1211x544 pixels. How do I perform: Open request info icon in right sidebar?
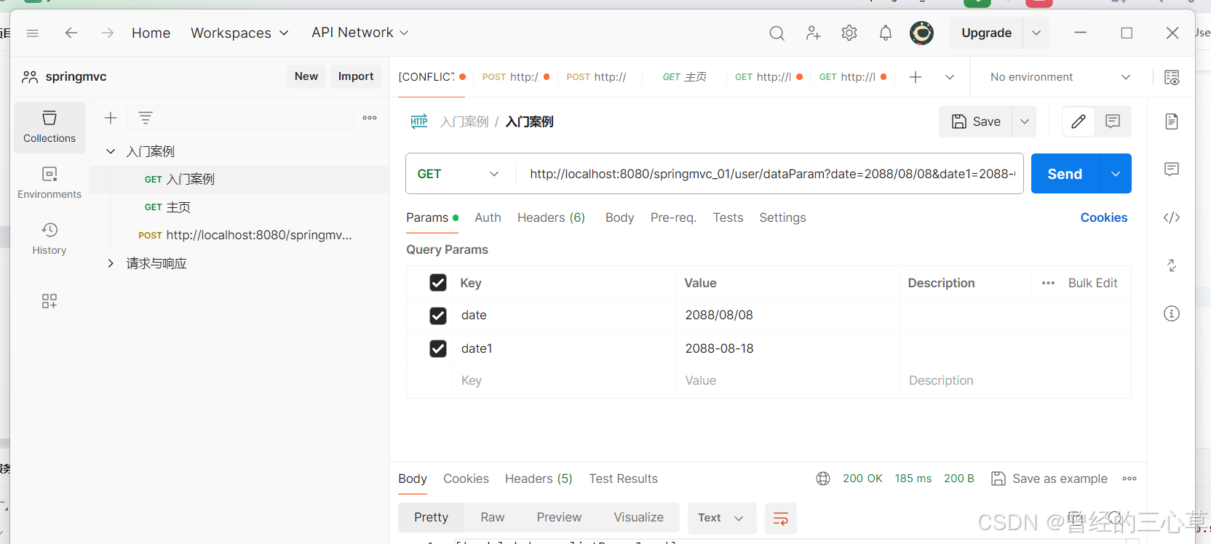[1172, 313]
